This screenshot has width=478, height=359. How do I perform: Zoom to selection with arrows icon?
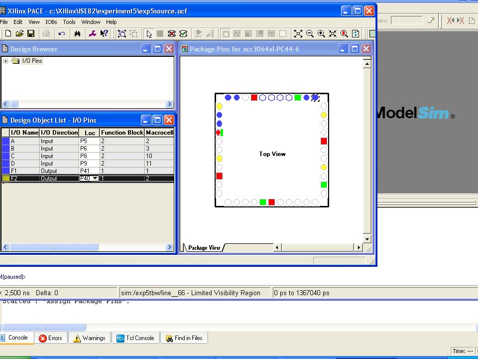click(x=333, y=33)
